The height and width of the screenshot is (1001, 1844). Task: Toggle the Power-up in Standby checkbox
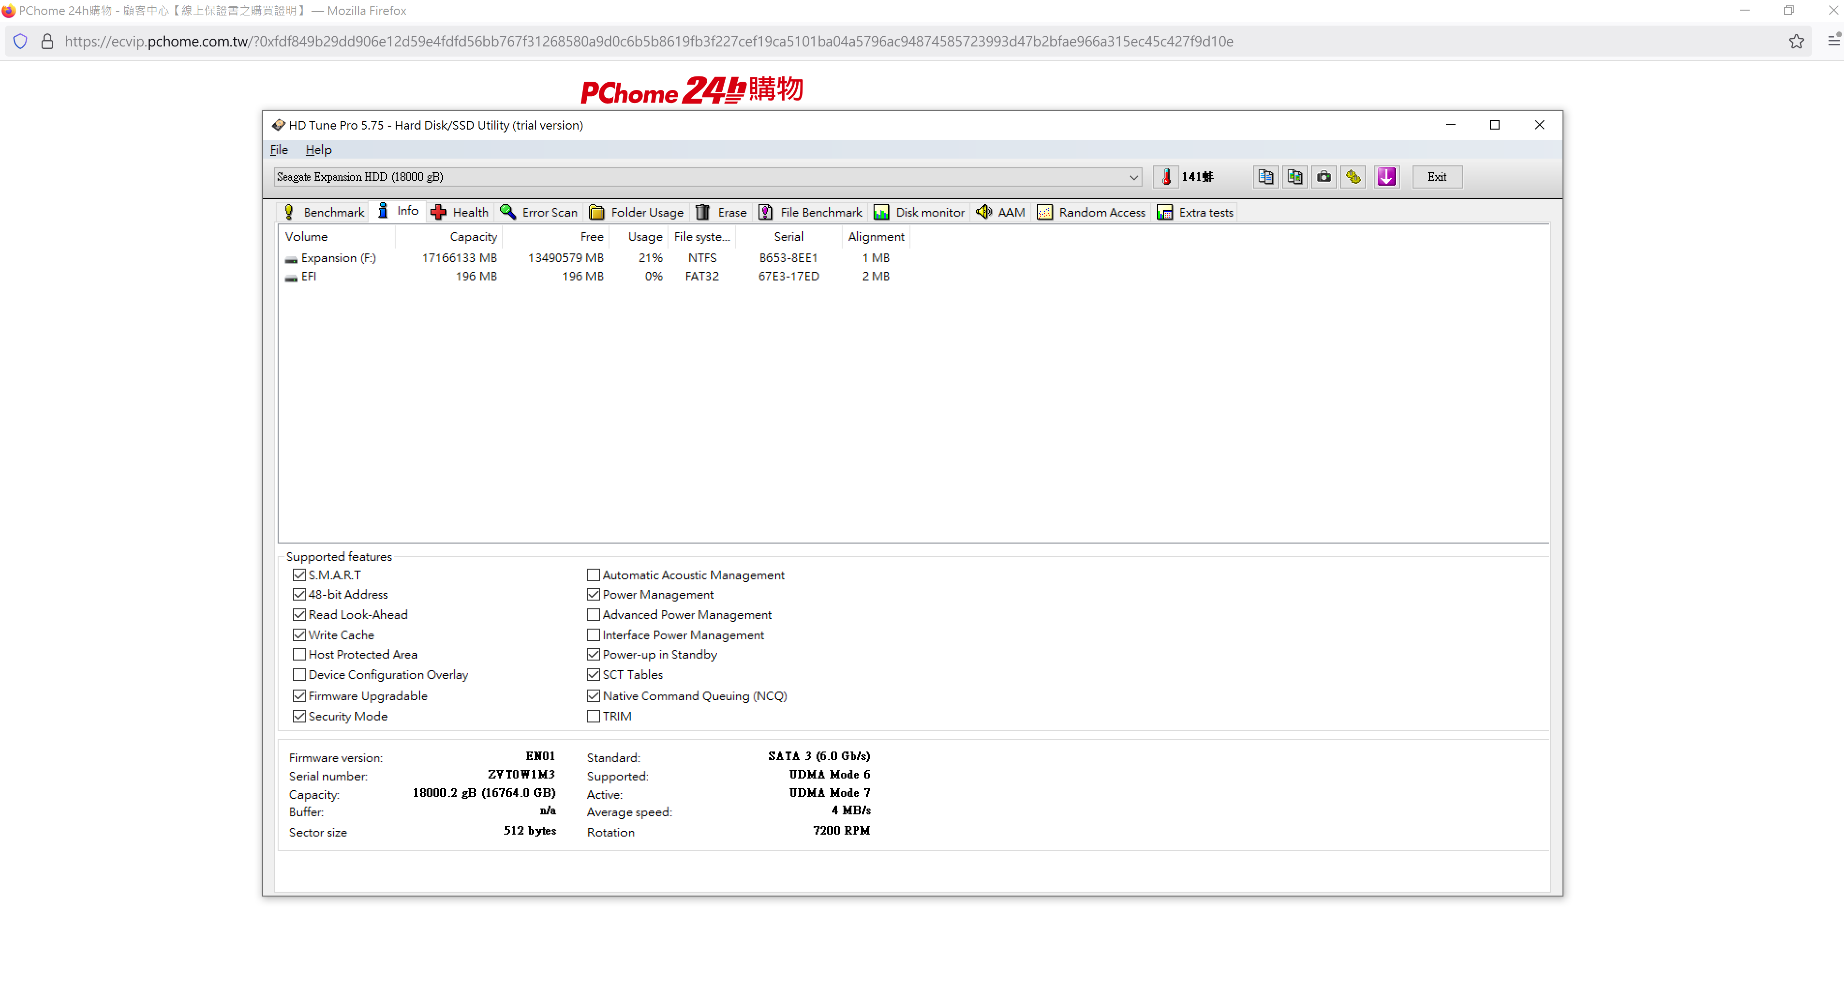point(594,654)
